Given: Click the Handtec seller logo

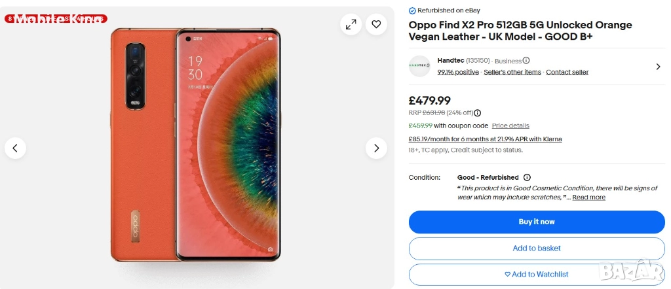Looking at the screenshot, I should pyautogui.click(x=419, y=66).
